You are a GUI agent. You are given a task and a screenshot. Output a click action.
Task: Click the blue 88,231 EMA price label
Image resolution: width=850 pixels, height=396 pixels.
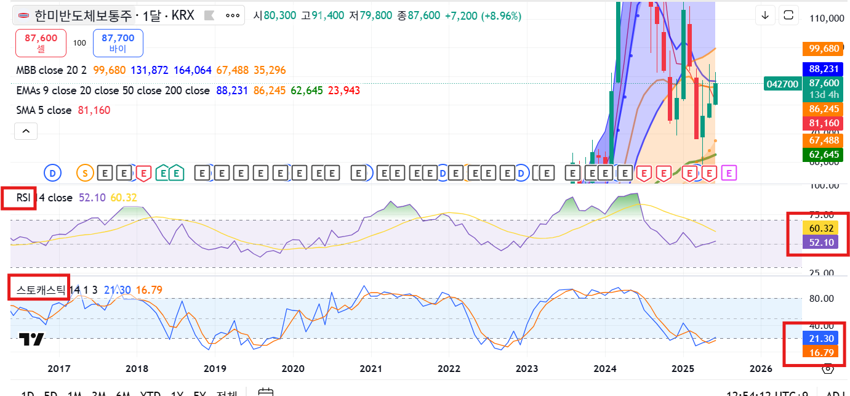(824, 70)
